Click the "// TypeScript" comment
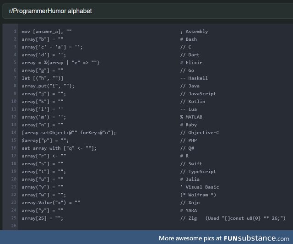This screenshot has height=244, width=293. pos(198,172)
